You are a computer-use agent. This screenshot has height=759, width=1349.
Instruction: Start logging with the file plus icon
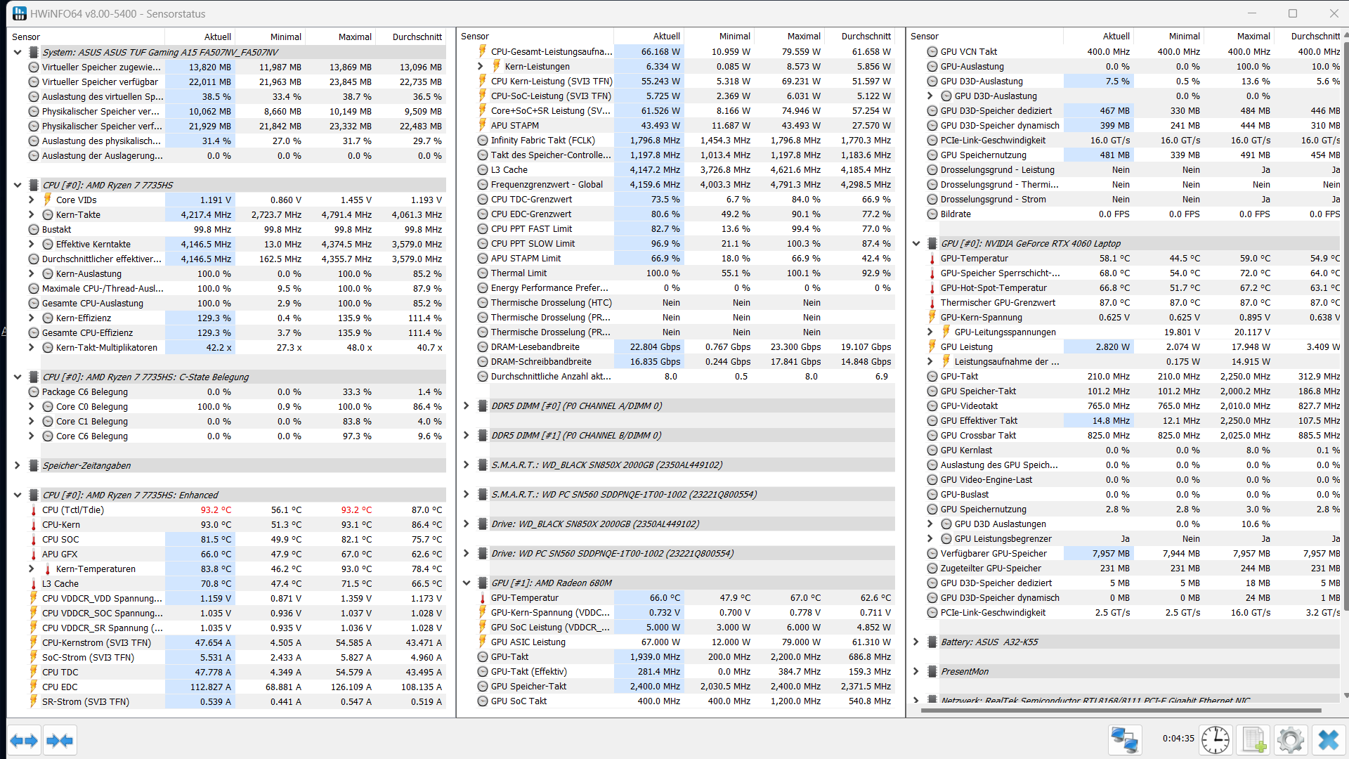pos(1254,740)
